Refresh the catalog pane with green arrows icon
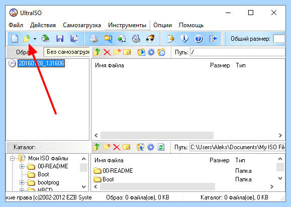 pos(161,147)
